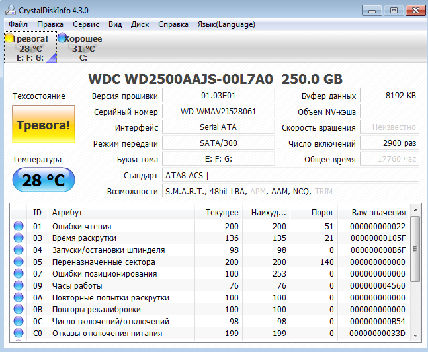Select the Время раскрутки attribute row

click(x=210, y=238)
